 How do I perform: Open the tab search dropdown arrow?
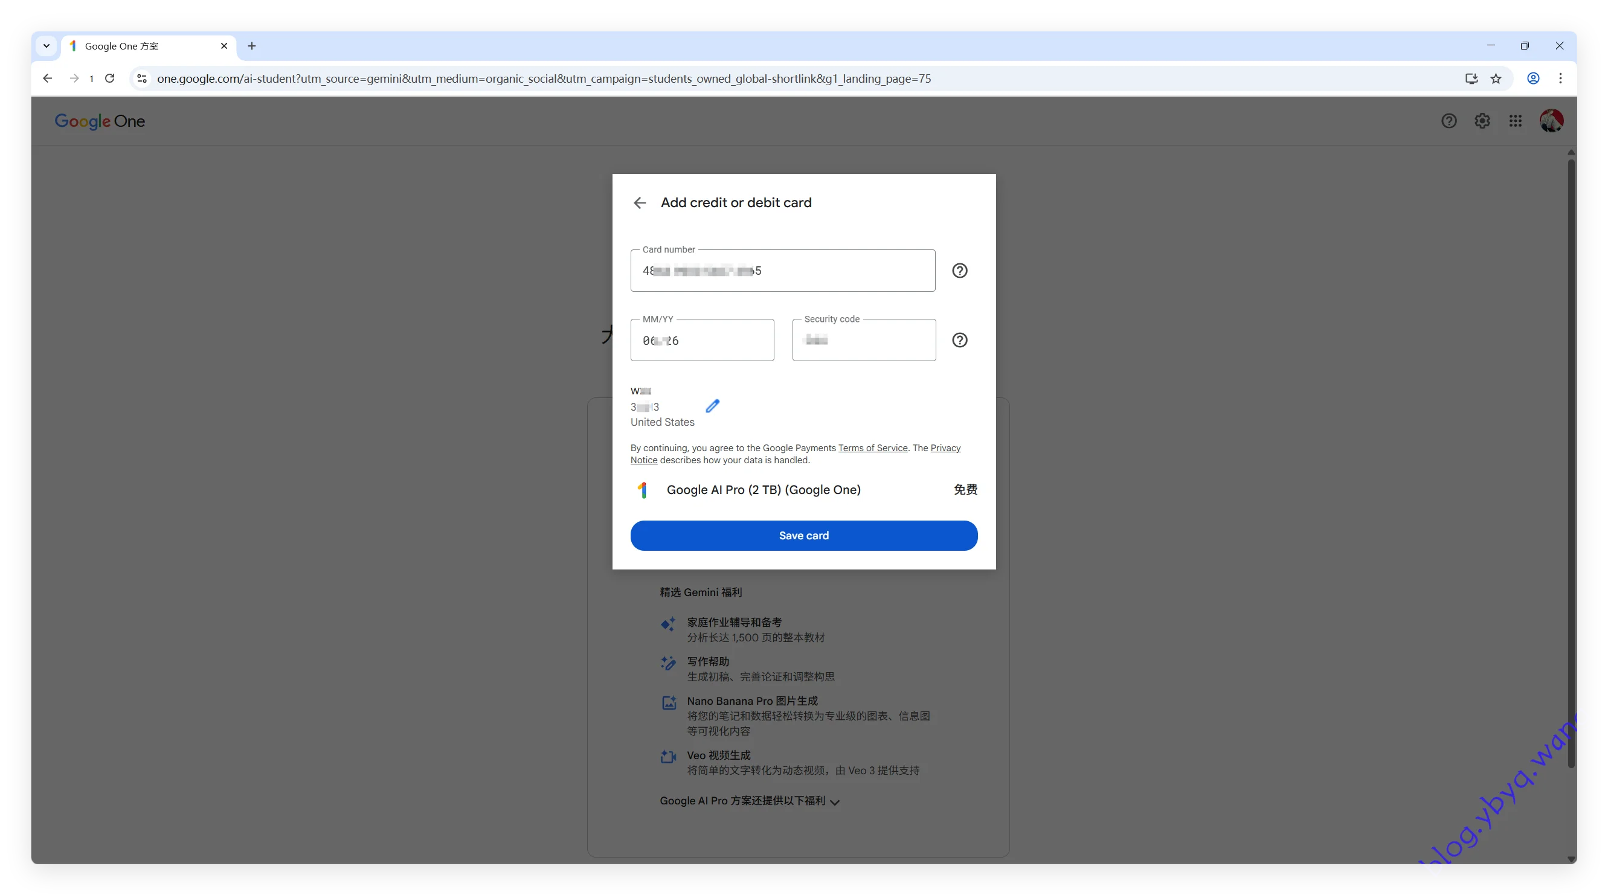[x=46, y=46]
